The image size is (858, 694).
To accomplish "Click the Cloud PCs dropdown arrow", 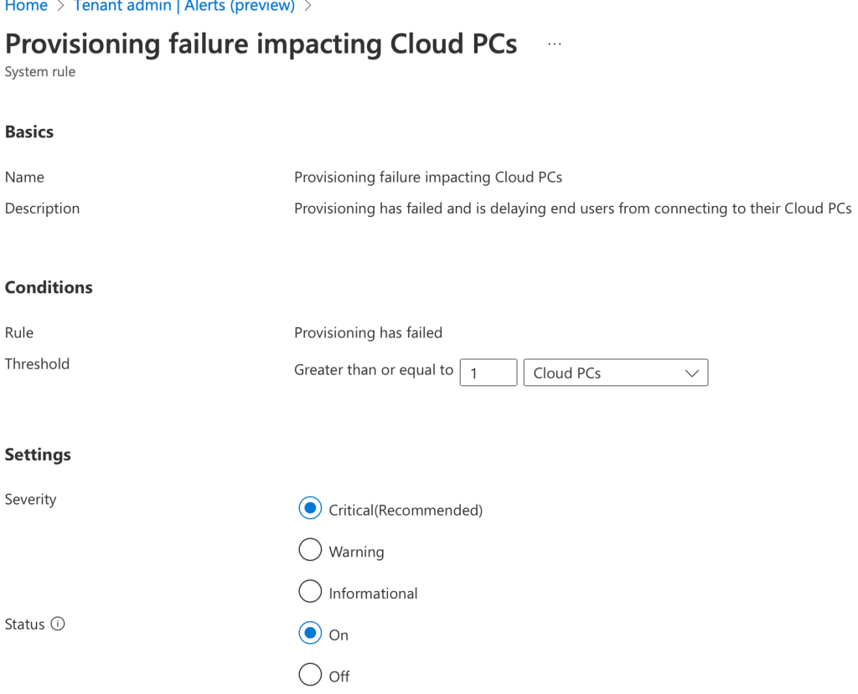I will 691,373.
